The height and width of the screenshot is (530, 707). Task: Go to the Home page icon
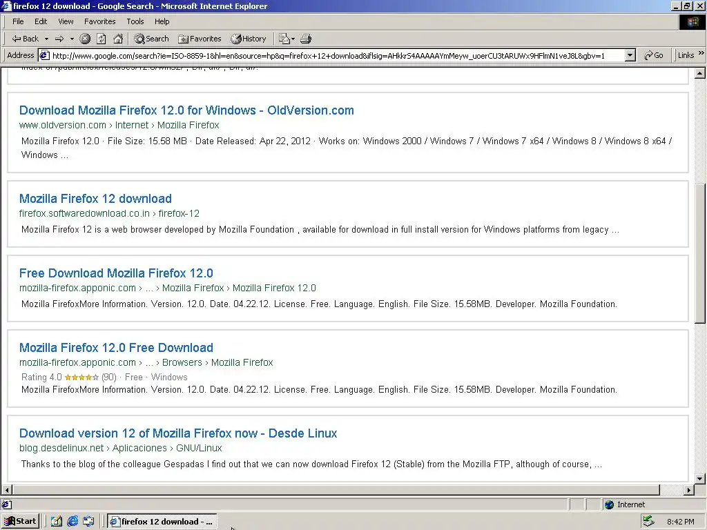(118, 39)
